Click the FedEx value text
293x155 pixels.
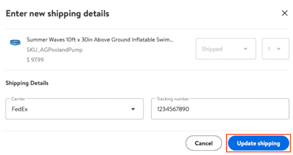tap(19, 109)
